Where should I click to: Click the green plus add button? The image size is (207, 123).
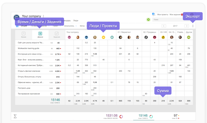click(x=148, y=20)
